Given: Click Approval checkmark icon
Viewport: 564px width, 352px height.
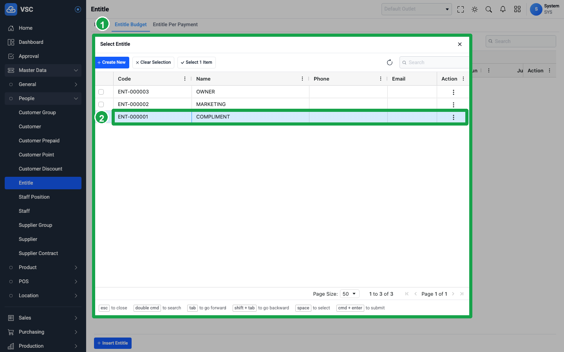Looking at the screenshot, I should coord(11,56).
